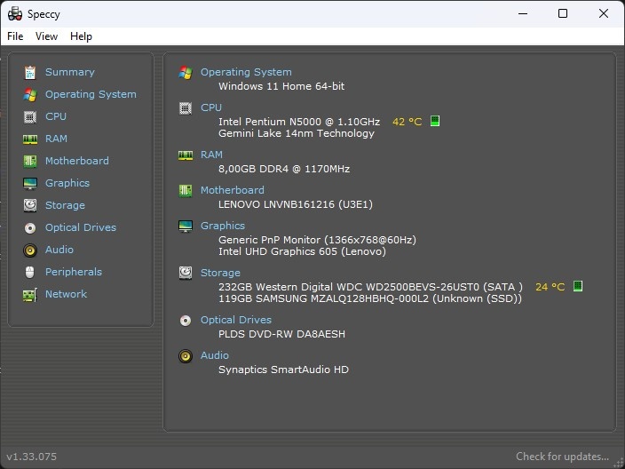
Task: Click the Storage drive icon in summary panel
Action: coord(186,273)
